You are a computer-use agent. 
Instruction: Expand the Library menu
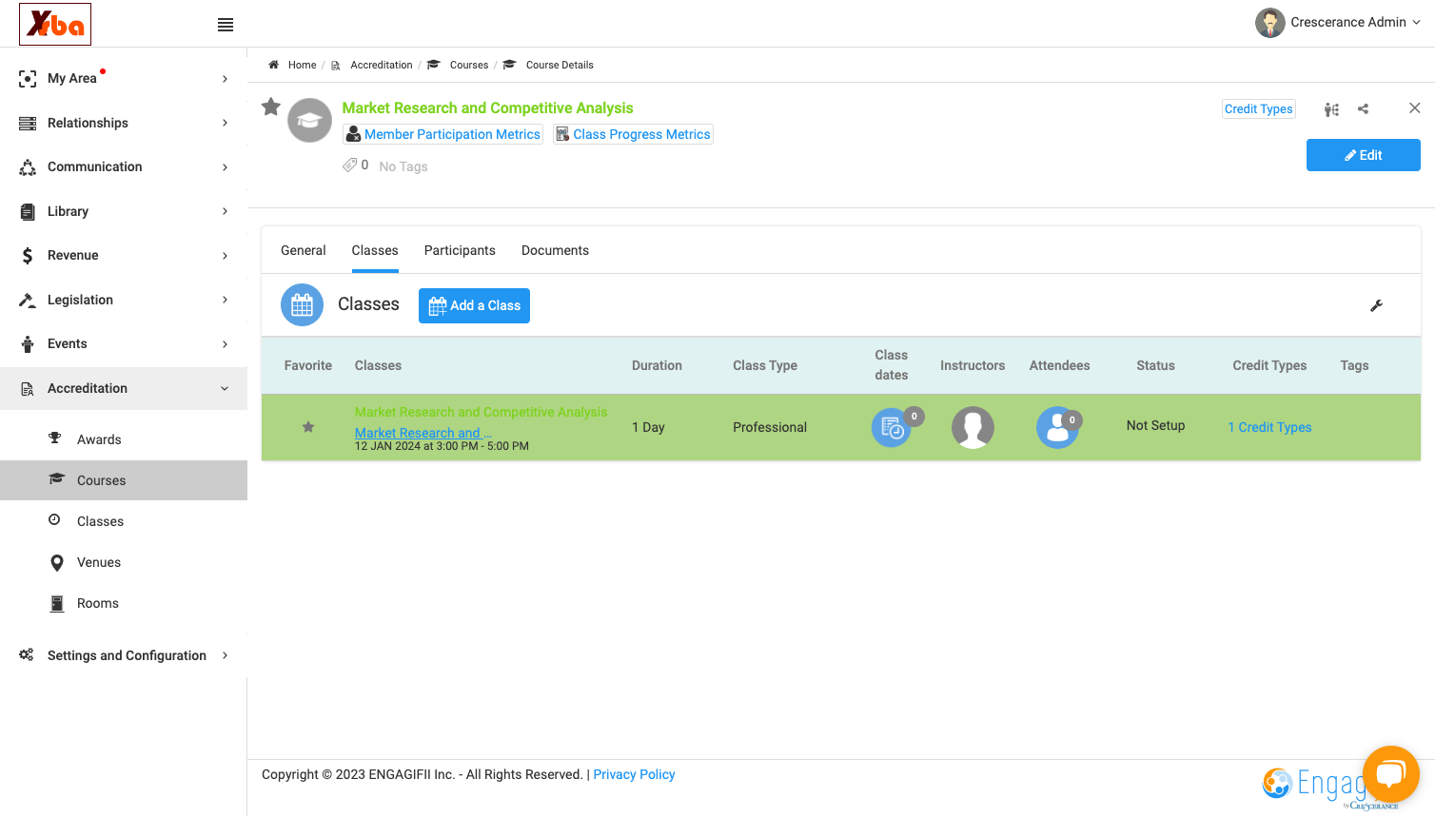[x=124, y=211]
